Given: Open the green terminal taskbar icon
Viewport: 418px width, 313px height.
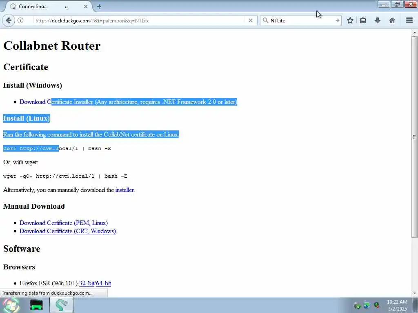Looking at the screenshot, I should [36, 305].
